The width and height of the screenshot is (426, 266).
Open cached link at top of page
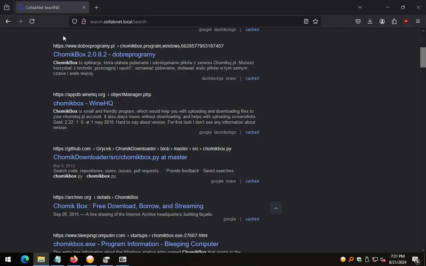(252, 30)
